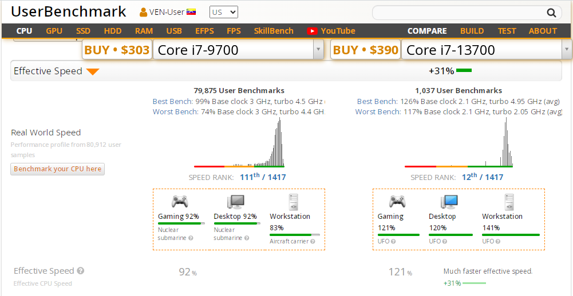Click i7-13700 Desktop monitor icon
This screenshot has height=296, width=573.
[449, 202]
